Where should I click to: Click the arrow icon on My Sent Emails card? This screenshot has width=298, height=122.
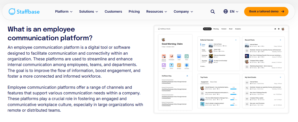(x=280, y=77)
